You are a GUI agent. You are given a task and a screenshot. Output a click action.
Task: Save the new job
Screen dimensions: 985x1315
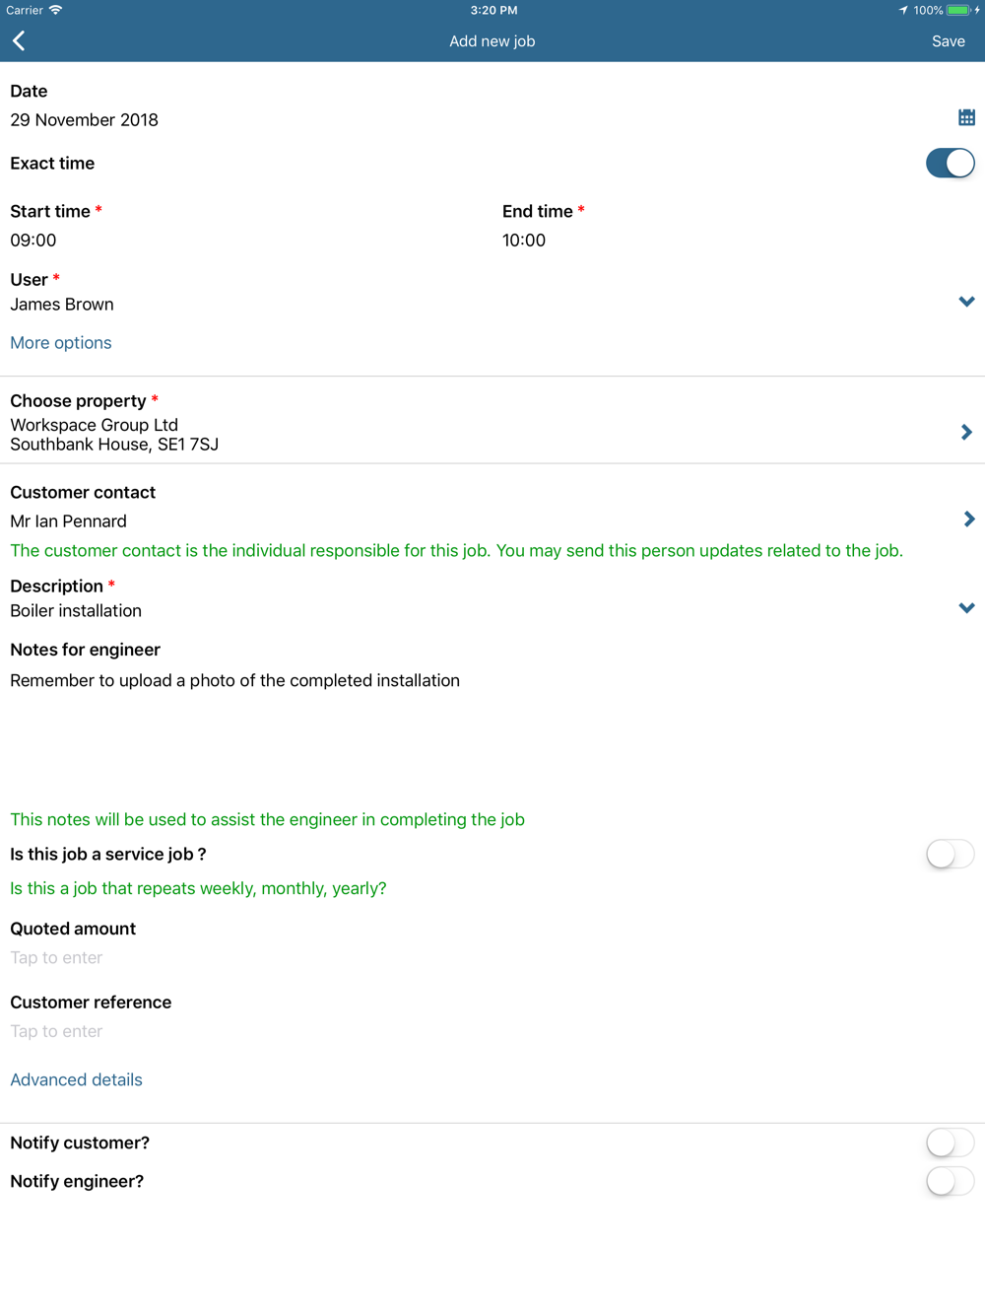(948, 41)
